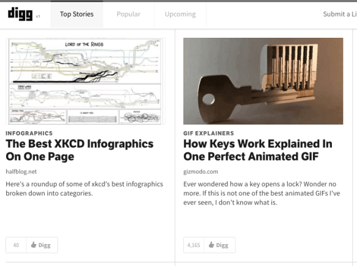
Task: Select the INFOGRAPHICS category label
Action: click(x=29, y=133)
